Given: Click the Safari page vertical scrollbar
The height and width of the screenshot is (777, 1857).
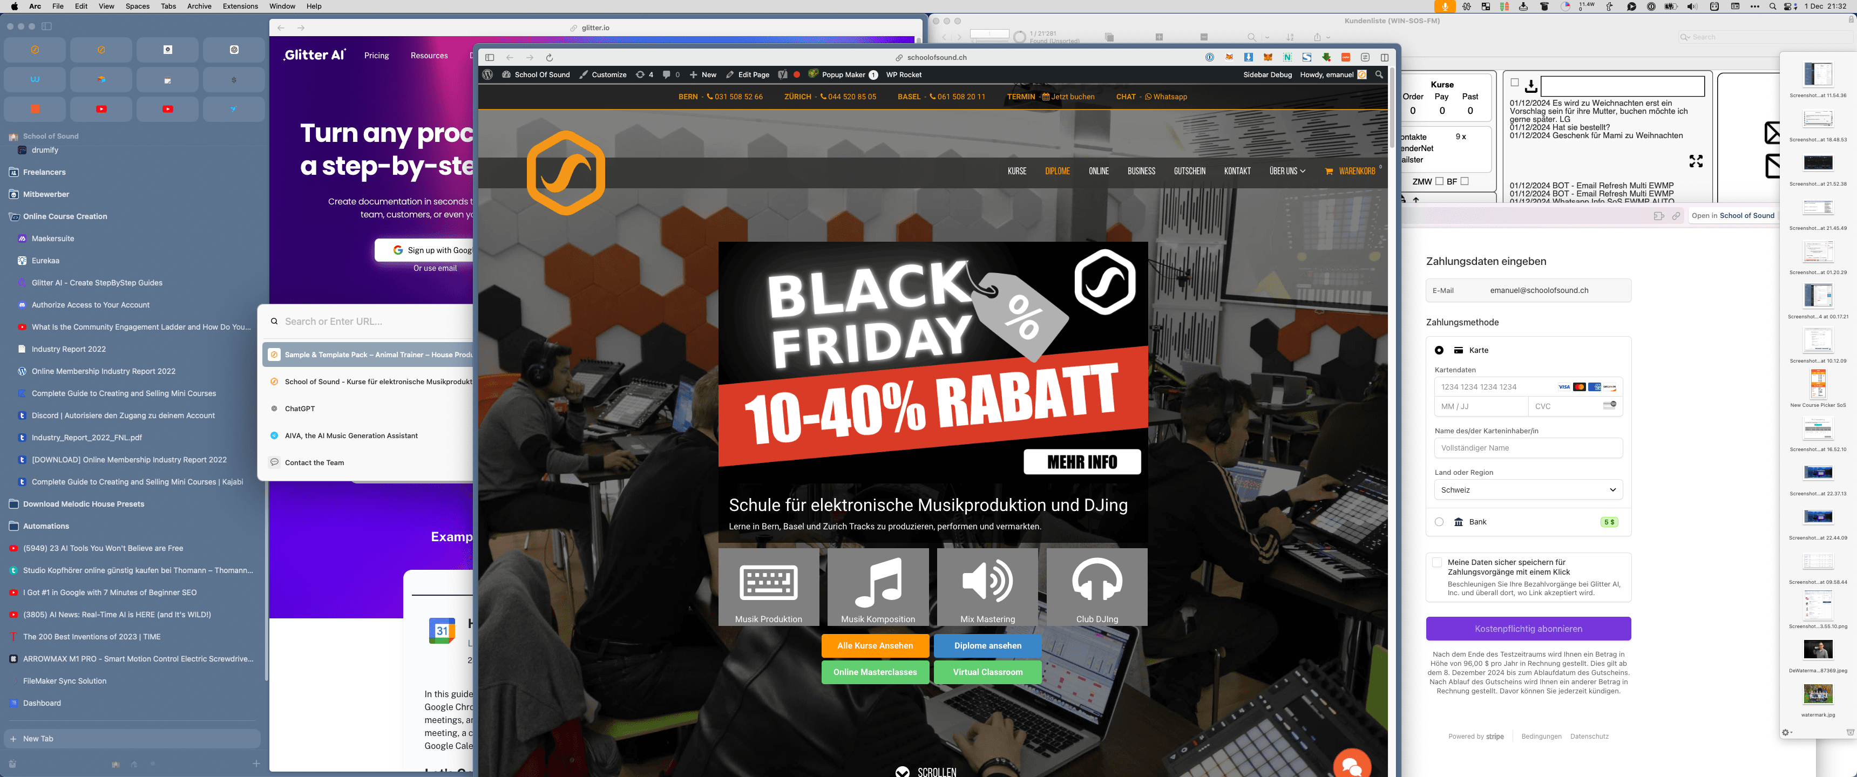Looking at the screenshot, I should tap(1391, 108).
